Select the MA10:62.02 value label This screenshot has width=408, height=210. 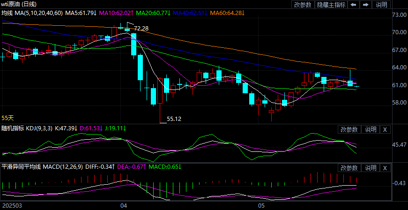[x=116, y=13]
